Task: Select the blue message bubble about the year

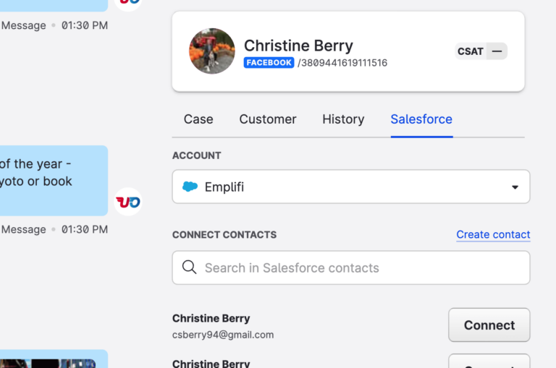Action: (53, 181)
